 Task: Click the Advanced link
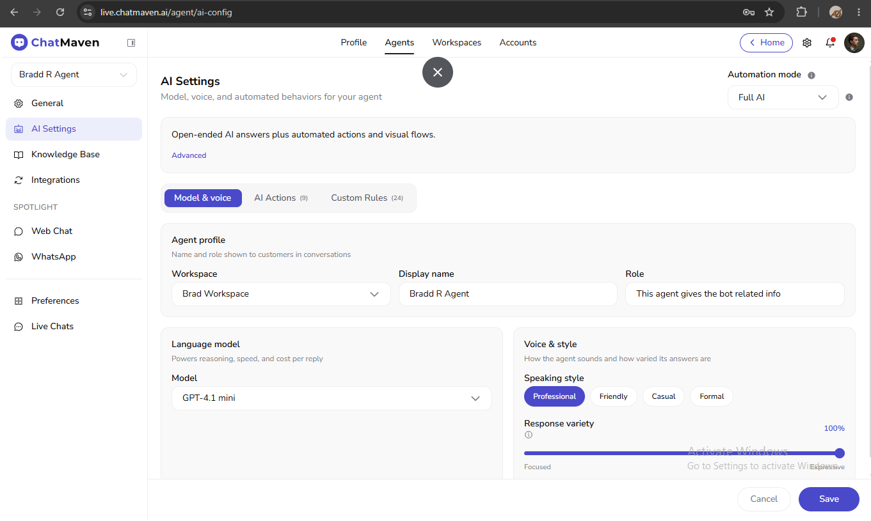coord(189,155)
